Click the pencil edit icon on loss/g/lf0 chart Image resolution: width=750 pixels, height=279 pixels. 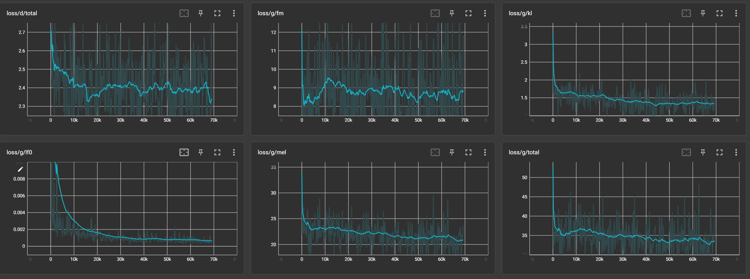click(20, 169)
